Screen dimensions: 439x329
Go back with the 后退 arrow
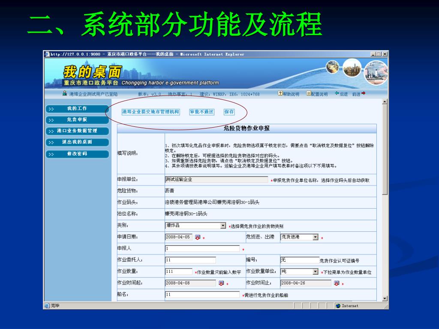point(337,93)
